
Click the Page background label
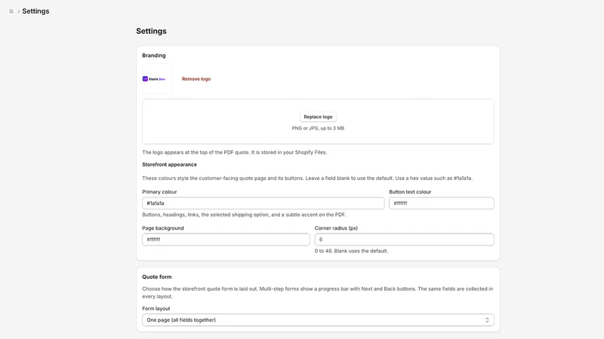[x=162, y=228]
